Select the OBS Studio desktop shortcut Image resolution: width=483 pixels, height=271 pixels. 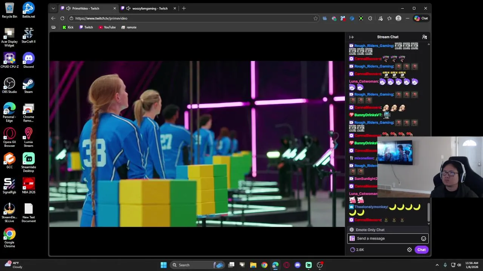[x=9, y=85]
